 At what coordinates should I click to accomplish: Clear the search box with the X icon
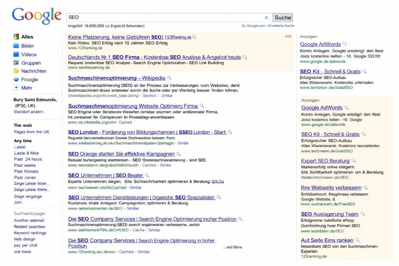[267, 18]
